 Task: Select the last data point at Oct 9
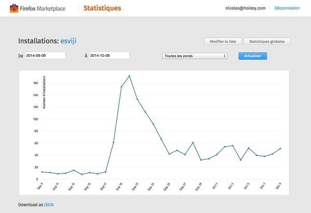280,148
